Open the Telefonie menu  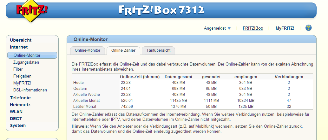pyautogui.click(x=20, y=98)
